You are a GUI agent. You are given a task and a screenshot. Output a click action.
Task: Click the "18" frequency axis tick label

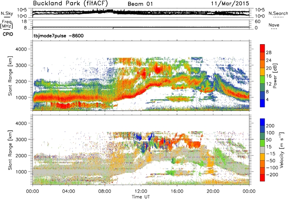(x=24, y=22)
